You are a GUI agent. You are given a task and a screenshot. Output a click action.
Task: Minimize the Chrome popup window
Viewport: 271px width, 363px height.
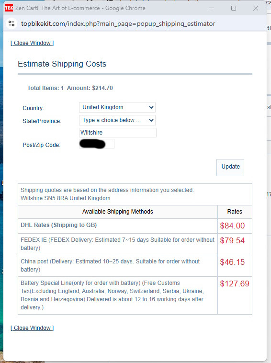click(x=212, y=8)
